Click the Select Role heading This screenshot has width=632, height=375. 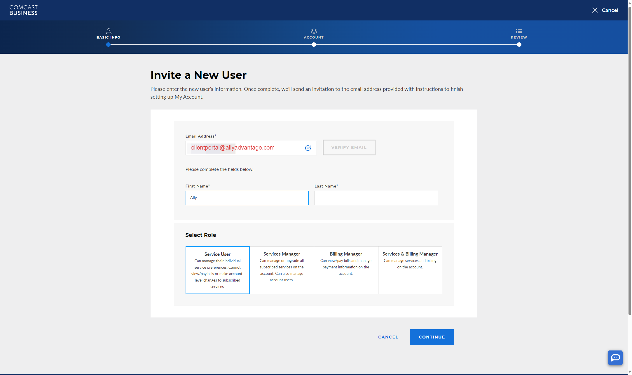tap(200, 235)
